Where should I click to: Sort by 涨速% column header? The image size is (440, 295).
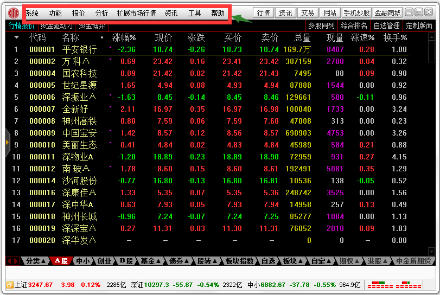pyautogui.click(x=362, y=37)
